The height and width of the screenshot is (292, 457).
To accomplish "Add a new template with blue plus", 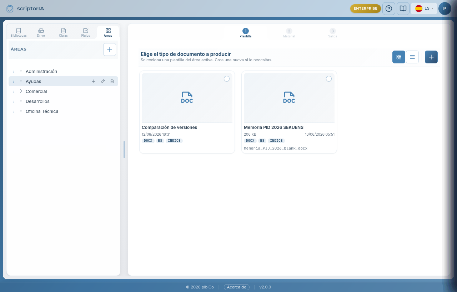I will point(431,57).
